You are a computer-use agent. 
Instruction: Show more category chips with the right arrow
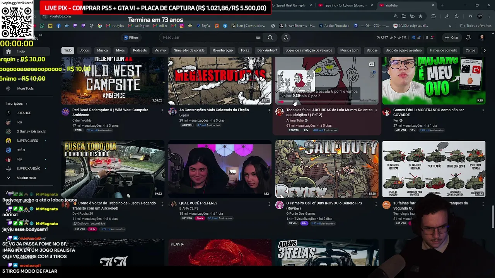pyautogui.click(x=484, y=50)
